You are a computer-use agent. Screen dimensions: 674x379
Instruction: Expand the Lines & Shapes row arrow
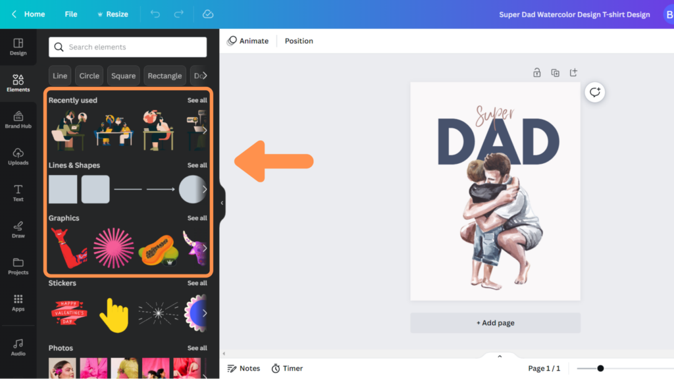(x=205, y=189)
